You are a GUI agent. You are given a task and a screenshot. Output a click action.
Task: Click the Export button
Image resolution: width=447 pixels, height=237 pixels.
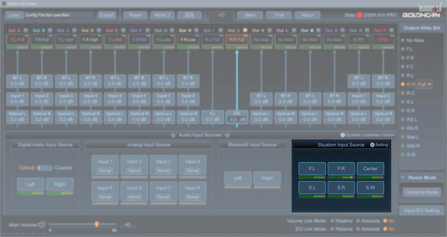pos(107,15)
